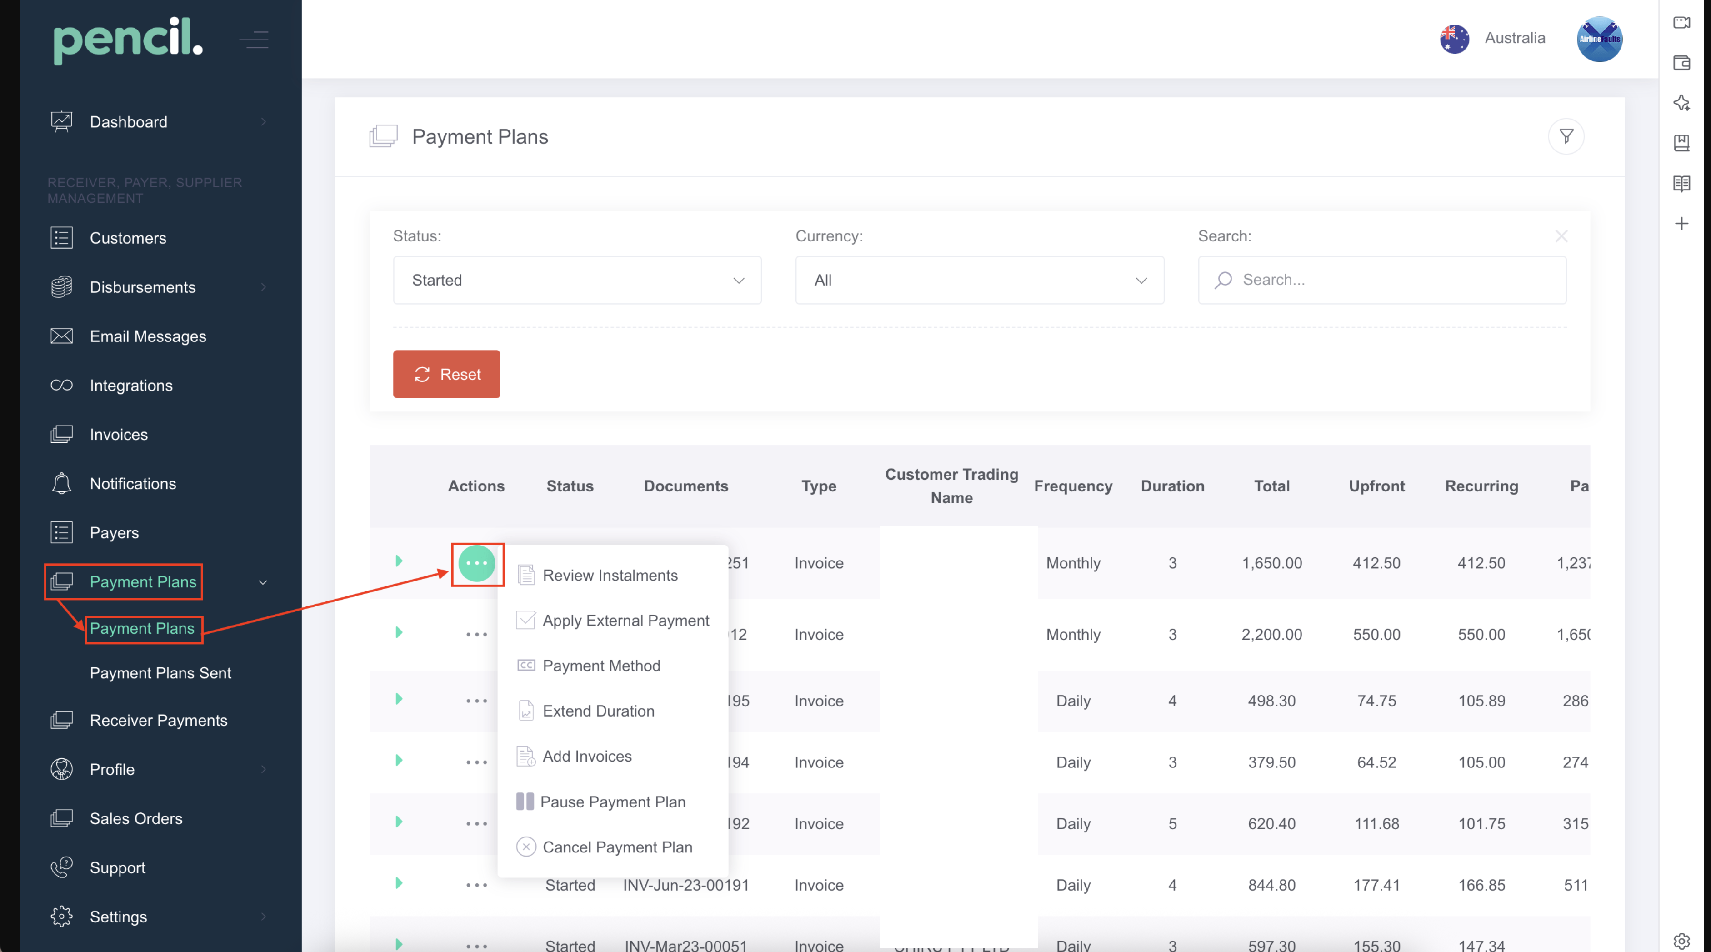This screenshot has width=1711, height=952.
Task: Click the INV-Jun-23-00191 document cell
Action: point(685,885)
